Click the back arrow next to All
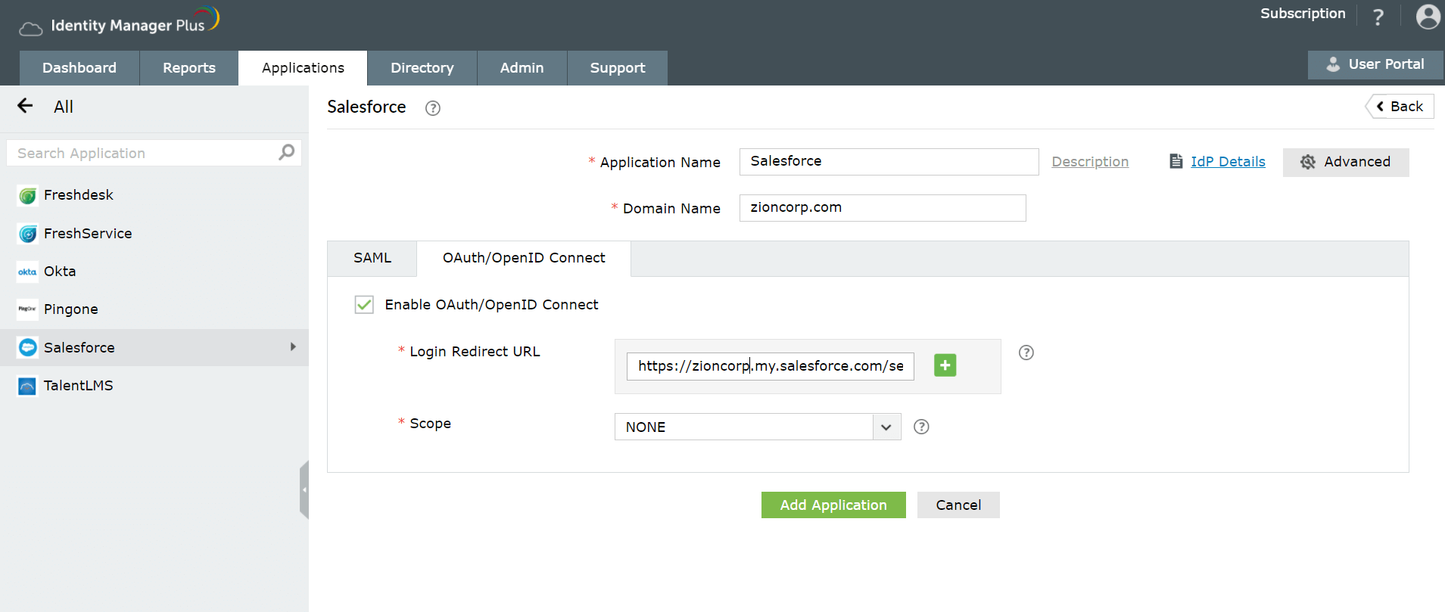 [25, 106]
